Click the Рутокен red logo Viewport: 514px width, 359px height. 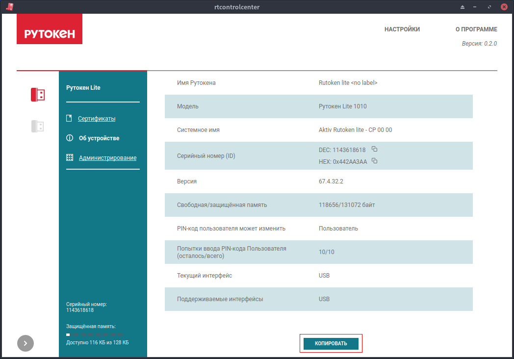tap(50, 29)
